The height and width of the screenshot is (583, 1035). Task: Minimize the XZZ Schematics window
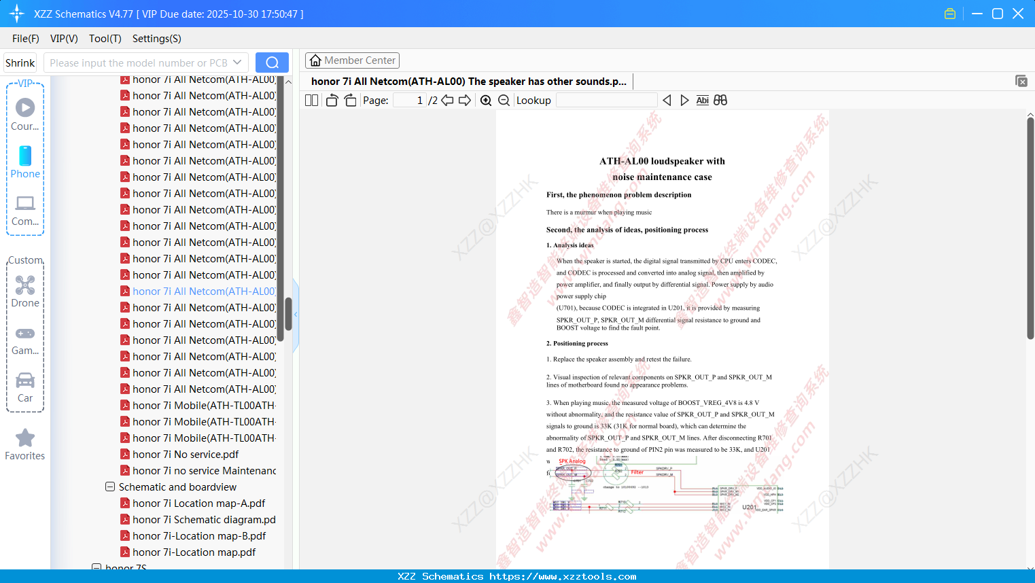click(977, 14)
